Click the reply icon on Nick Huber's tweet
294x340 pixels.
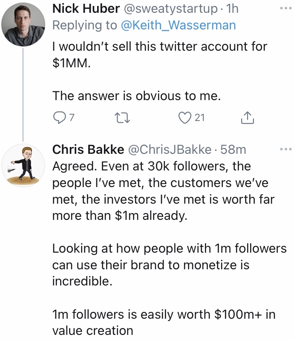click(x=59, y=118)
